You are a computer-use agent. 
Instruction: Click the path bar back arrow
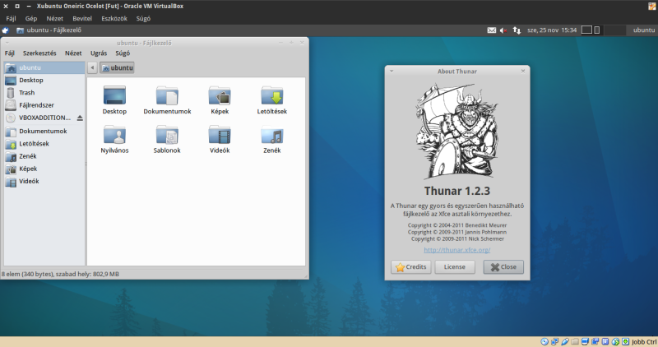click(x=92, y=67)
